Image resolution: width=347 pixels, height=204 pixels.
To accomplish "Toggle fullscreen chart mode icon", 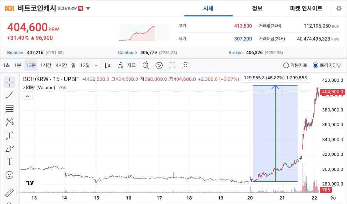I will 172,65.
